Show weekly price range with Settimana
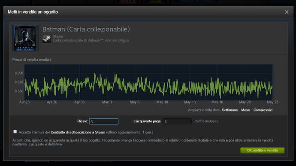Image resolution: width=296 pixels, height=166 pixels. point(230,110)
